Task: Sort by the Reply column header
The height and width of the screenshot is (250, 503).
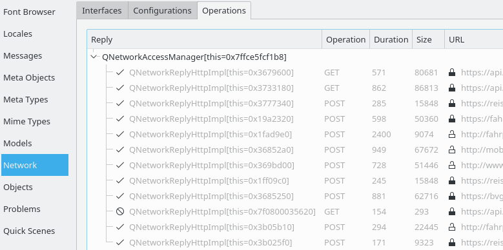Action: point(204,39)
